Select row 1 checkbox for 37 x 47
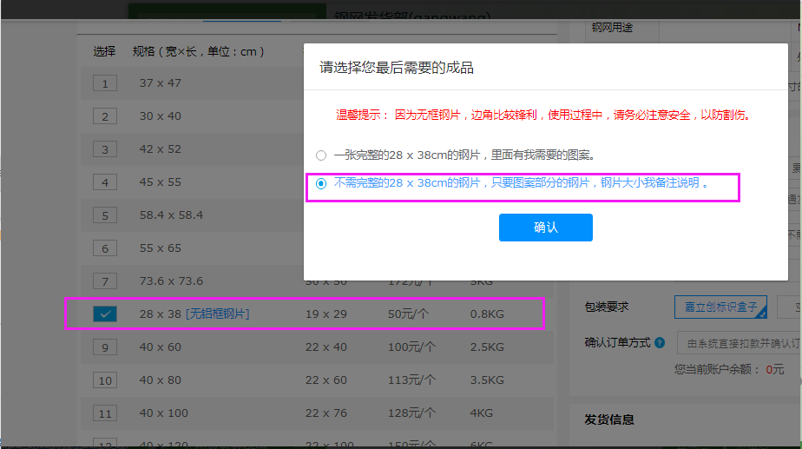802x449 pixels. tap(105, 83)
